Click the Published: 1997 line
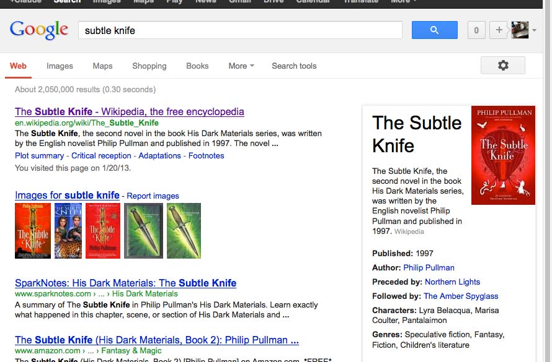Viewport: 552px width, 362px height. click(x=403, y=254)
